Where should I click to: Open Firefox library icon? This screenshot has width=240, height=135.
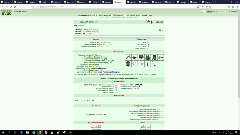(x=229, y=6)
